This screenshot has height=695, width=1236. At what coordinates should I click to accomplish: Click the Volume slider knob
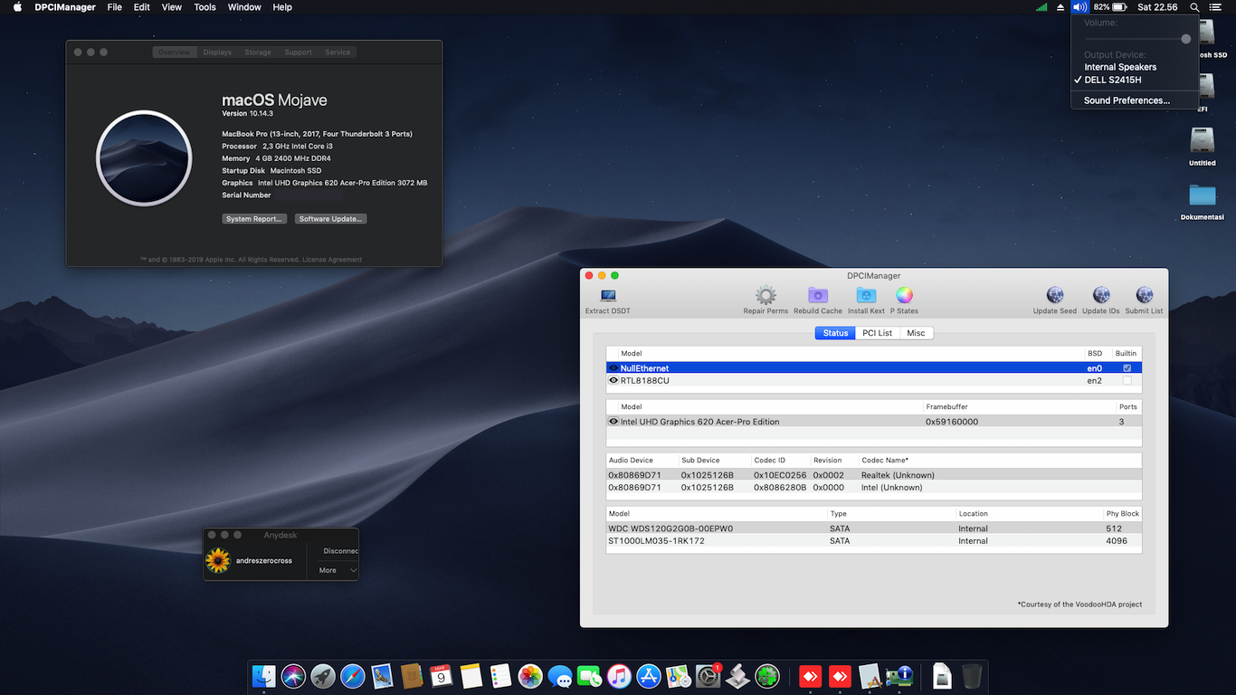coord(1185,39)
